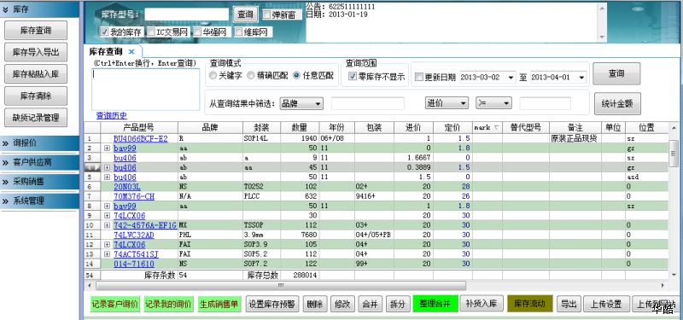The image size is (683, 320).
Task: Open end date 2013-04-01 dropdown
Action: (581, 78)
